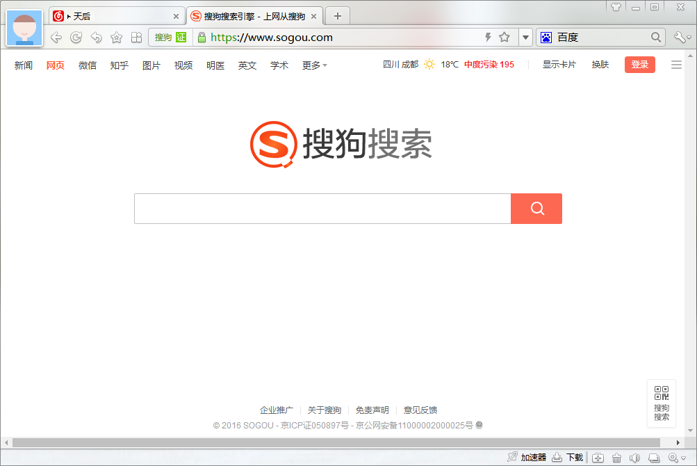
Task: Switch to 图片 search
Action: [x=151, y=65]
